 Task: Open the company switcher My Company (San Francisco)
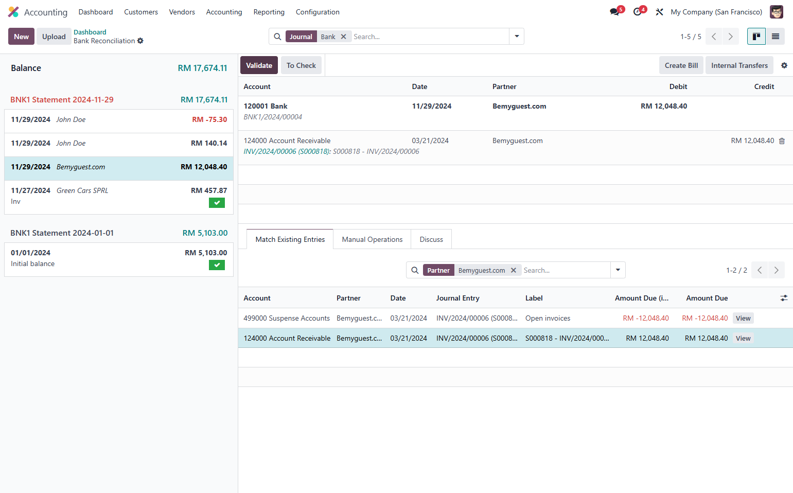(x=716, y=12)
